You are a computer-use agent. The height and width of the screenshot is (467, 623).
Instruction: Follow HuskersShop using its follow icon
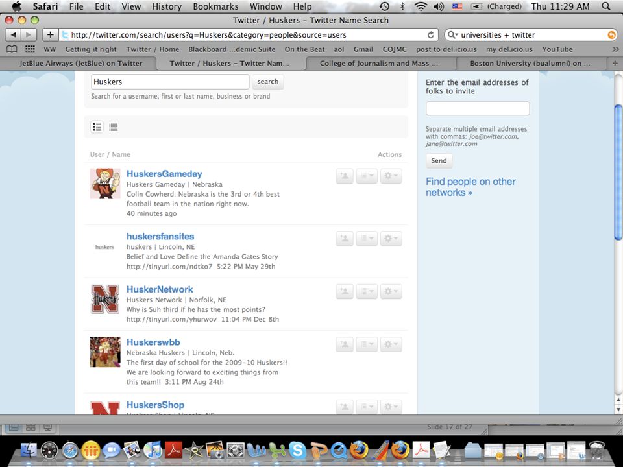(345, 407)
